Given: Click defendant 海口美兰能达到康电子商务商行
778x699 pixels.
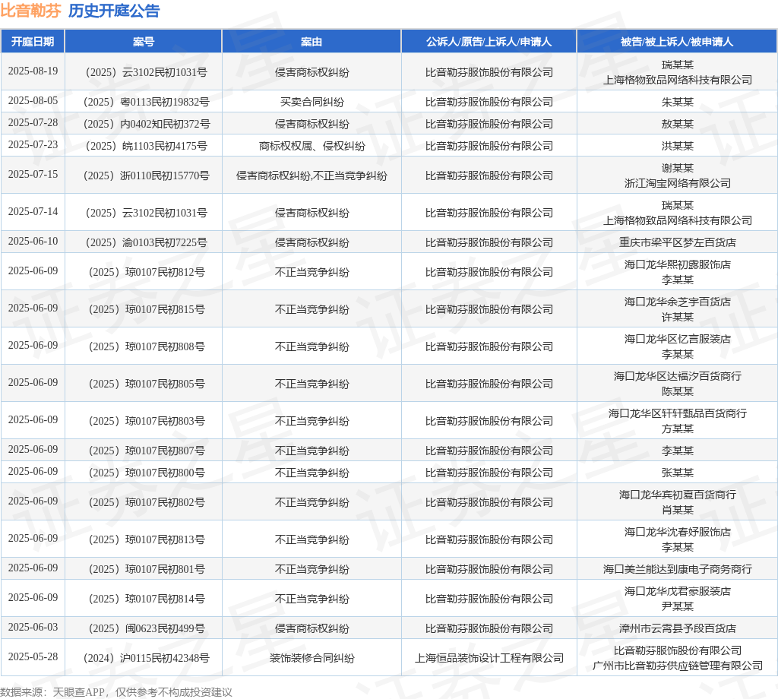Looking at the screenshot, I should [677, 570].
